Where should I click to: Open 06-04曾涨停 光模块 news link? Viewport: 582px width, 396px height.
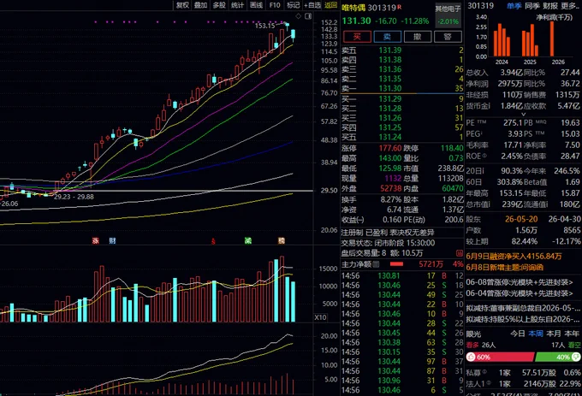(520, 293)
